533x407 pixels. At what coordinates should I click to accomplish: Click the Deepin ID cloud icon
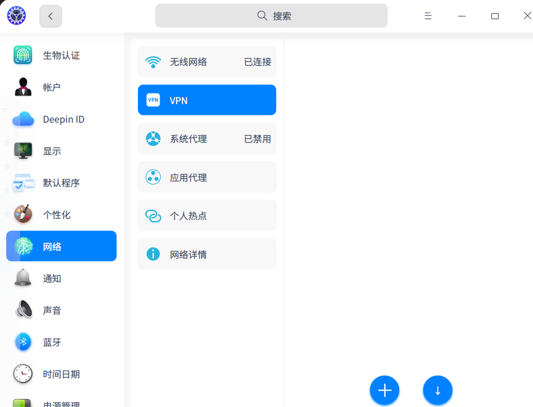click(x=23, y=119)
